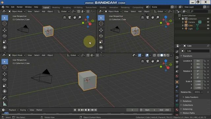Image resolution: width=211 pixels, height=119 pixels.
Task: Select the Rotate tool in the top-left viewport
Action: click(x=5, y=36)
